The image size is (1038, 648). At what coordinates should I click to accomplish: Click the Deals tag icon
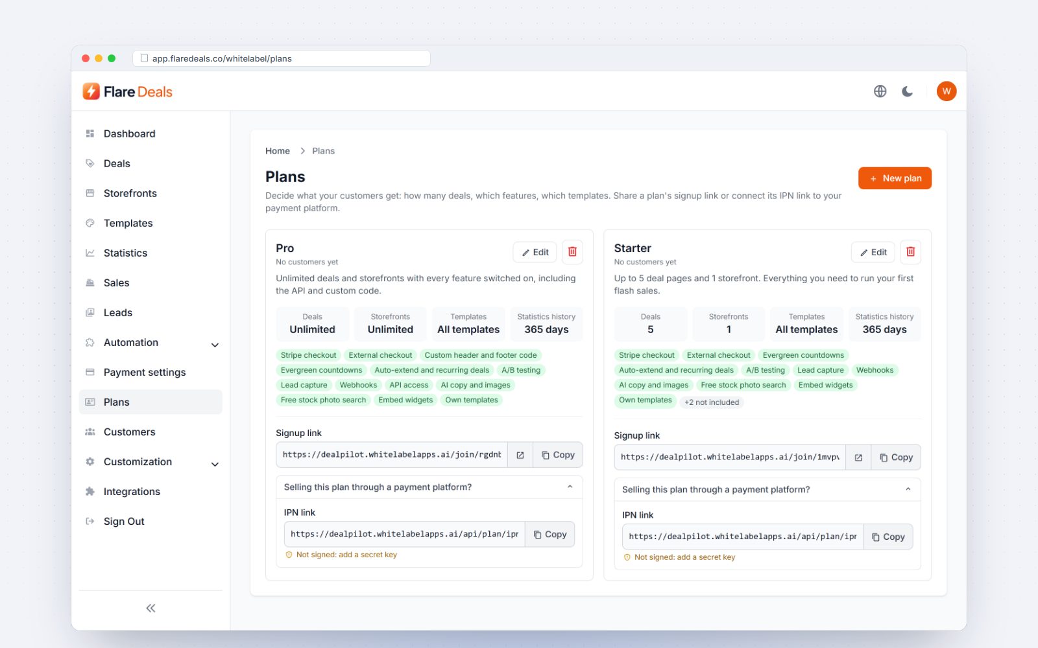click(x=90, y=163)
